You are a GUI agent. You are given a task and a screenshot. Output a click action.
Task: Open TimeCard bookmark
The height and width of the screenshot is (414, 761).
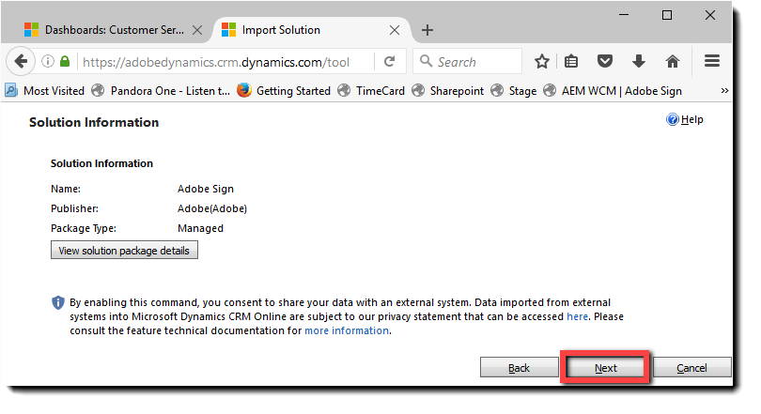click(371, 91)
